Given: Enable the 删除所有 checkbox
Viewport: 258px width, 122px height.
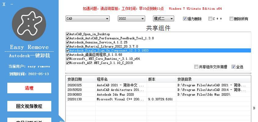Looking at the screenshot, I should coord(231,19).
